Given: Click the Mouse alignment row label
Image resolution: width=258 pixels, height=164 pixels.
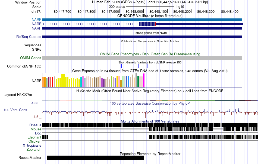Looking at the screenshot, I should [x=36, y=129].
